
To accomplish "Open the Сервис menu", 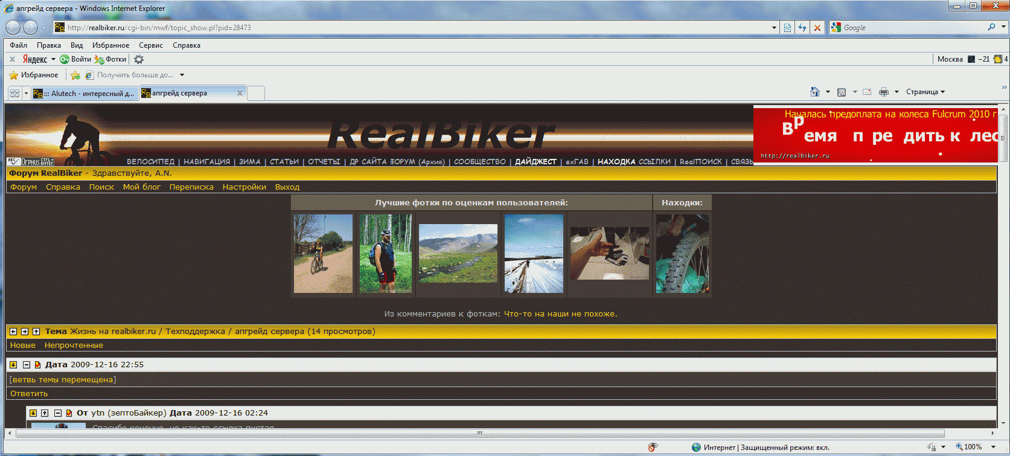I will click(x=150, y=45).
